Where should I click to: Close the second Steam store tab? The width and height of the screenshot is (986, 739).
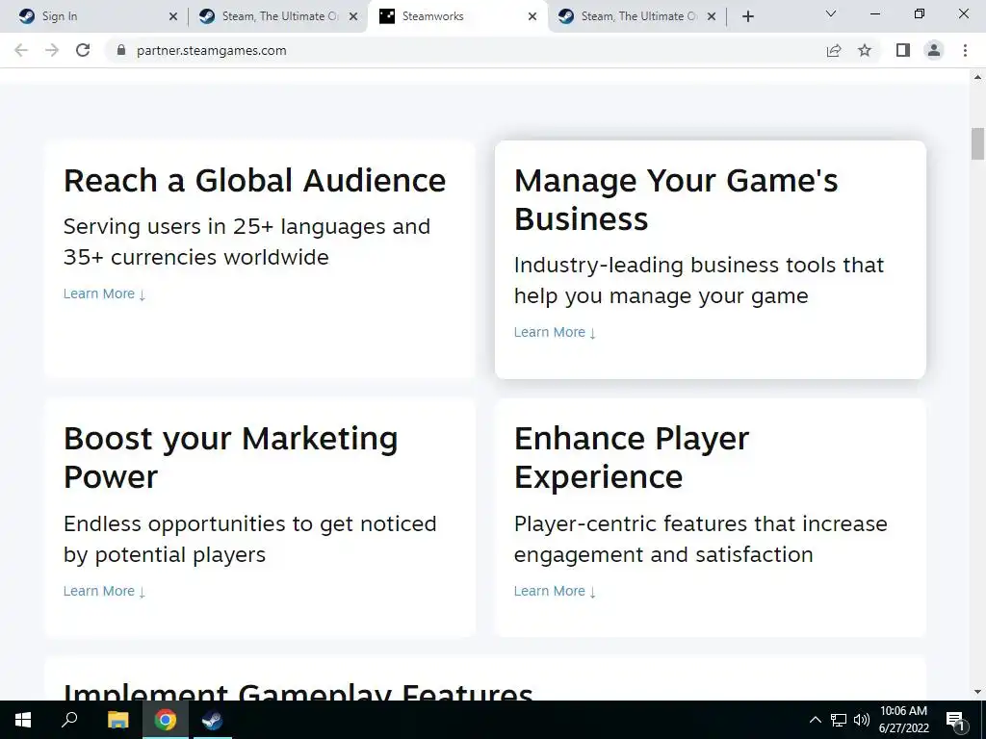pyautogui.click(x=353, y=16)
